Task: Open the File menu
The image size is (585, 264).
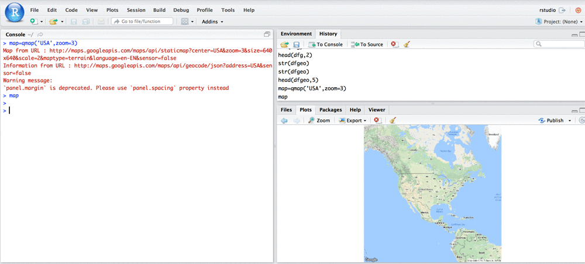Action: click(x=35, y=10)
